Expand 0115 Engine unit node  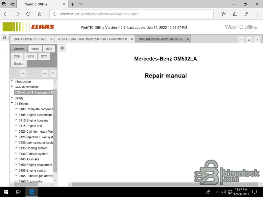tap(16, 126)
